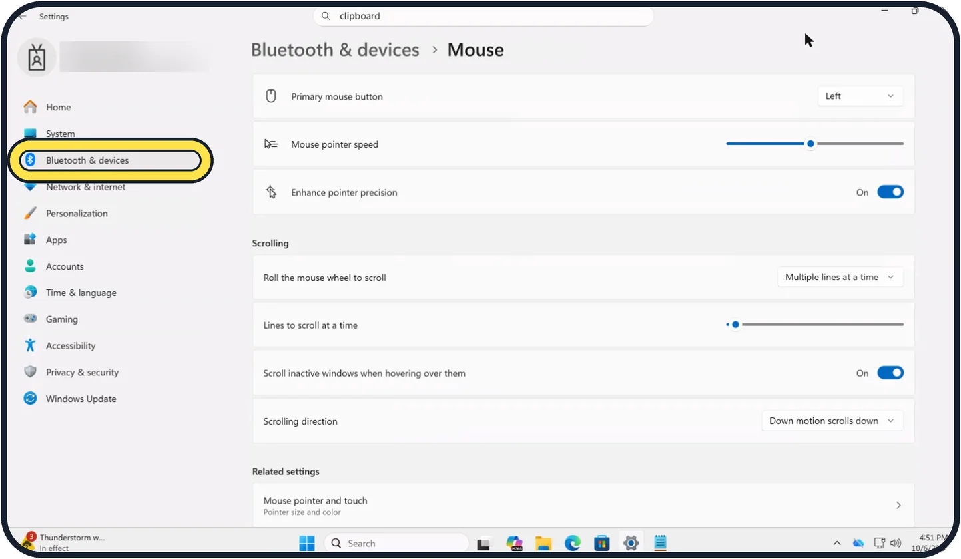Click the Lines to scroll slider
961x559 pixels.
click(814, 325)
